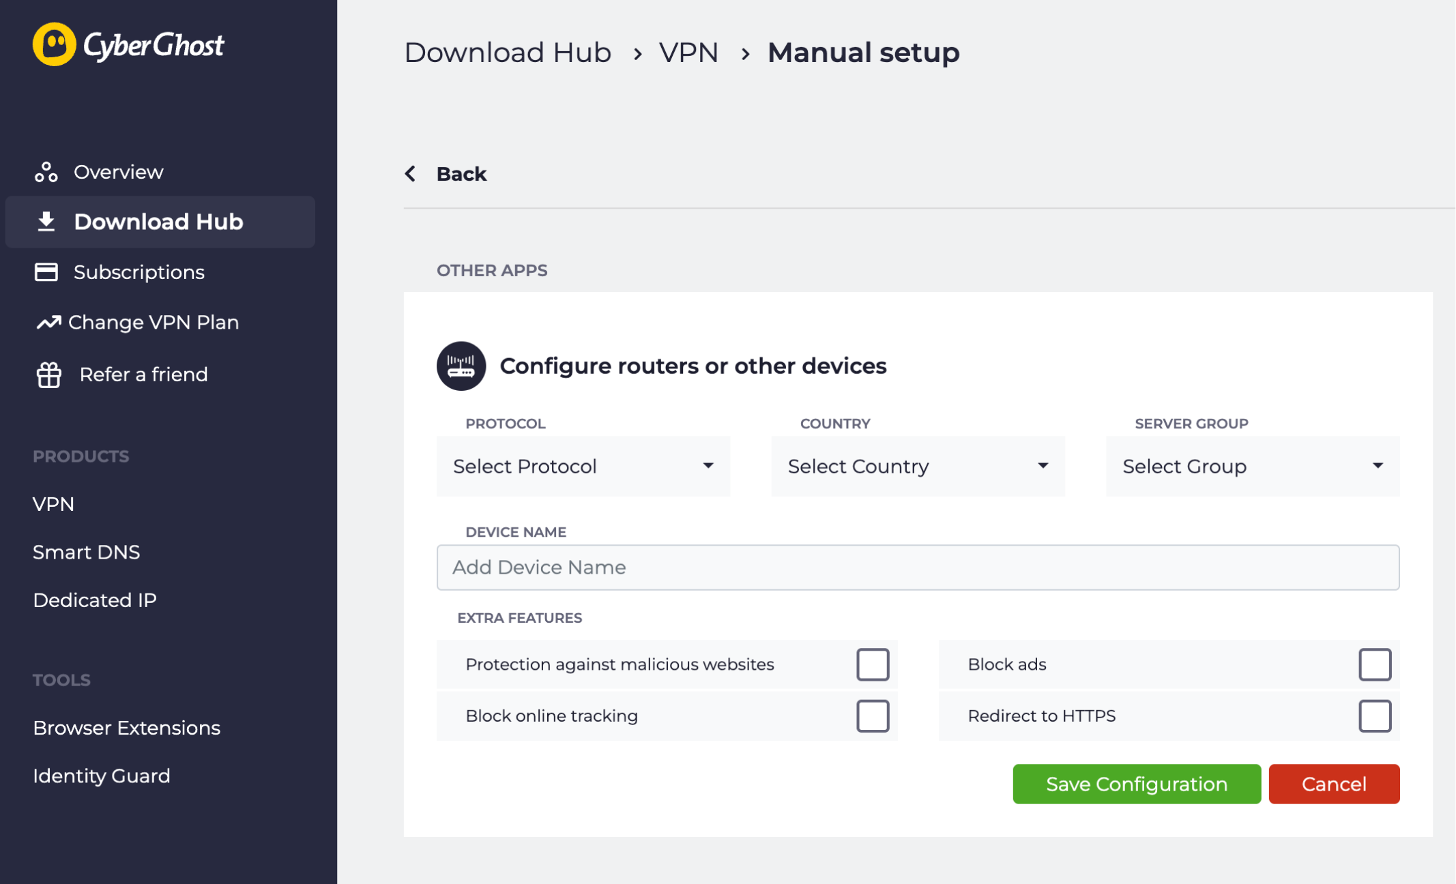Open the Select Country dropdown

point(918,466)
